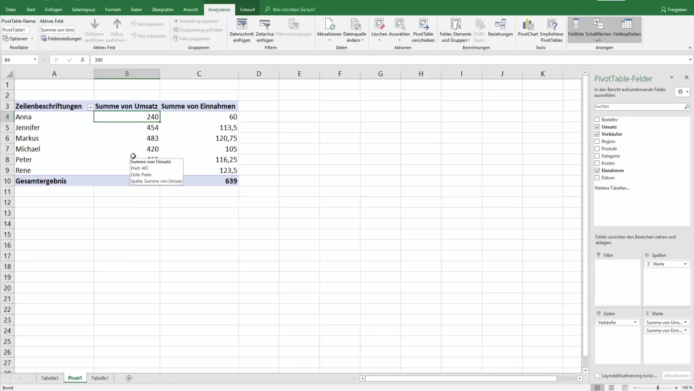Click the Drilldown ausführen arrow
This screenshot has width=694, height=391.
click(x=94, y=24)
